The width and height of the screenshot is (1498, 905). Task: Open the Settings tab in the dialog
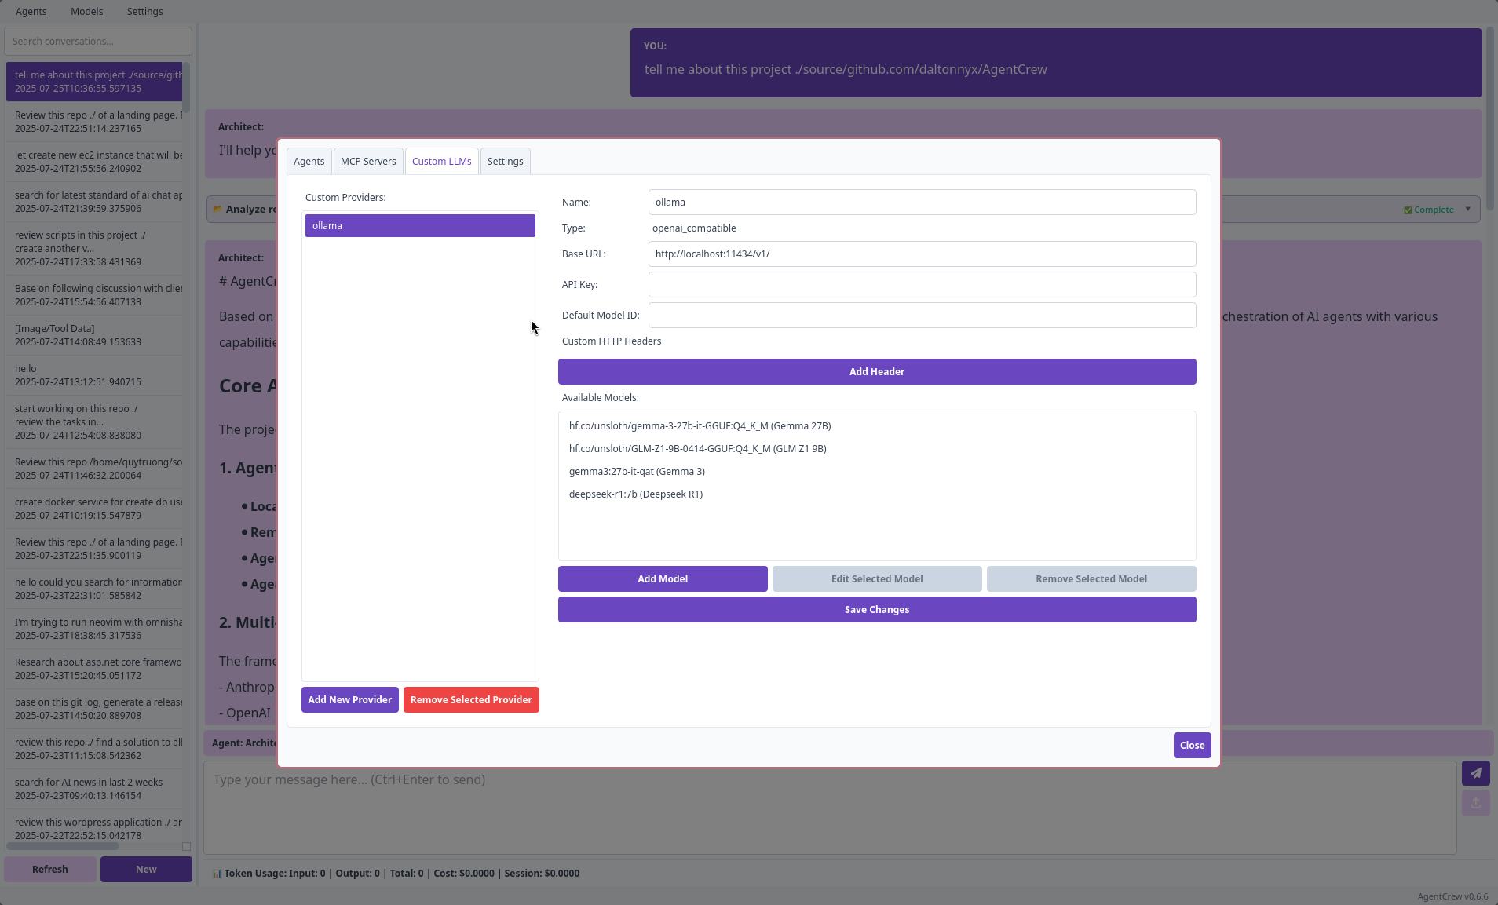coord(505,162)
